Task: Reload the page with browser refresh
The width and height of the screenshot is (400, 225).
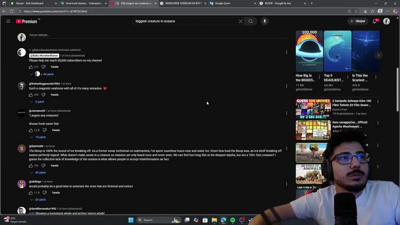Action: click(12, 11)
